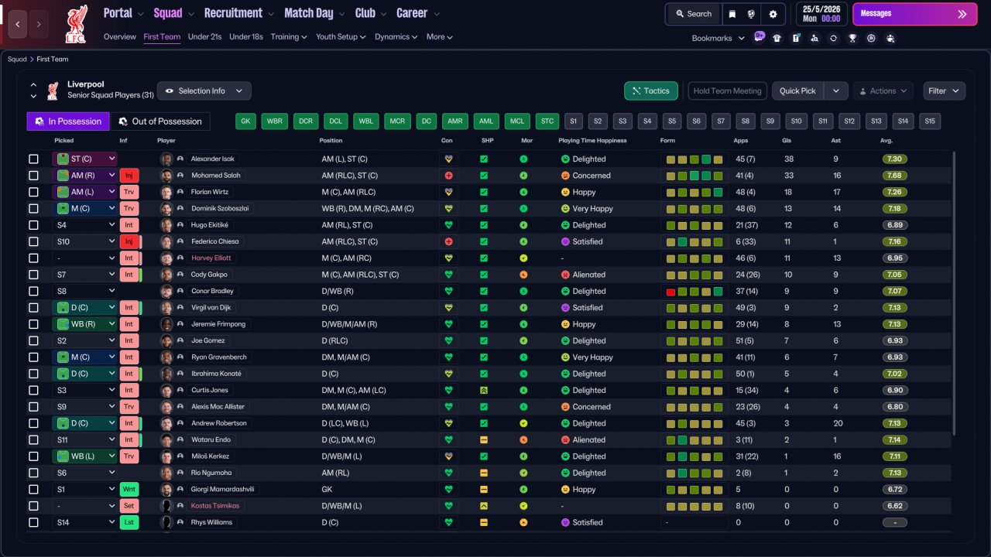Tick the checkbox for Alexander Isak

pos(33,159)
